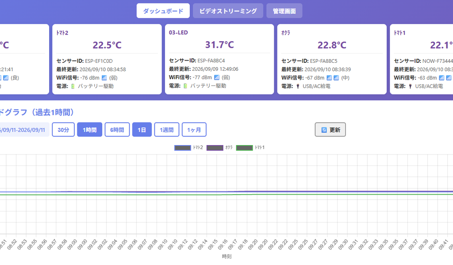Click last update 2026/09/10 08:34:58

click(103, 69)
